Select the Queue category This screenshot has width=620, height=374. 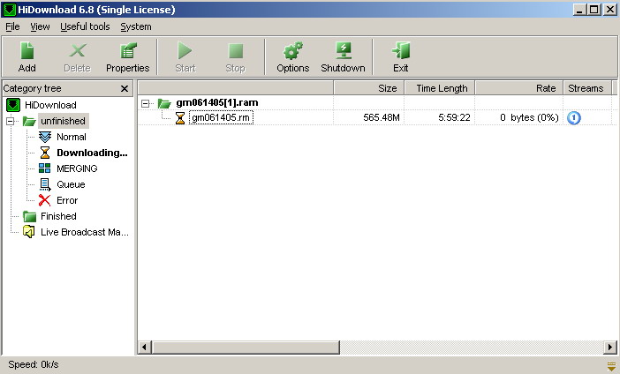coord(71,184)
